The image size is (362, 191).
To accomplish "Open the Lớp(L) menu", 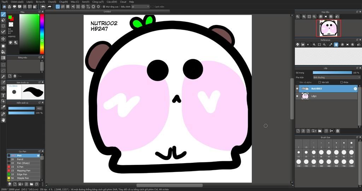I will pyautogui.click(x=30, y=2).
